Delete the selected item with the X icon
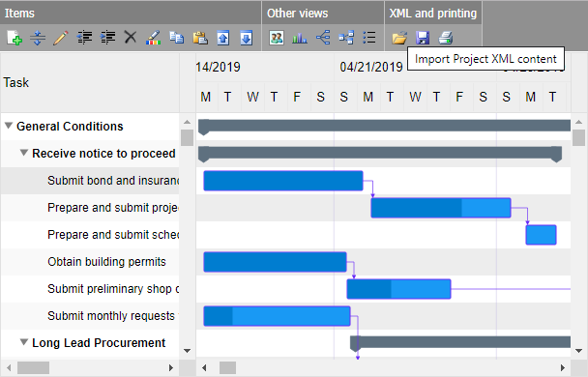Viewport: 588px width, 377px height. click(131, 38)
